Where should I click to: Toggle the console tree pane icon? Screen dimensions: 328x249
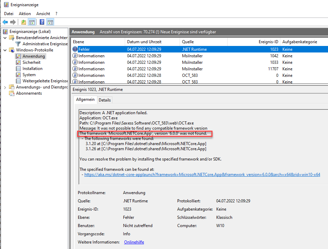[x=32, y=22]
